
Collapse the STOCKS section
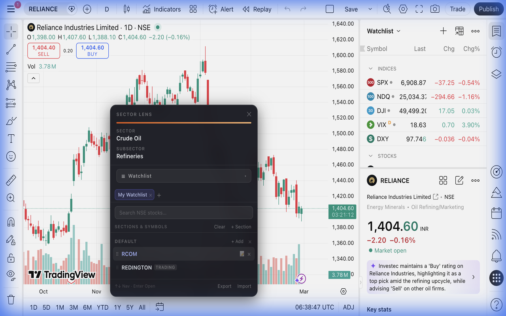370,156
